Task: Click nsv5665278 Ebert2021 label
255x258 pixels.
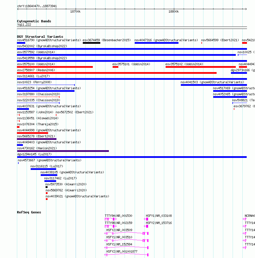Action: tap(36, 136)
